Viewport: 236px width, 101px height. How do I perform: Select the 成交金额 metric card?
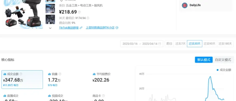(x=22, y=80)
